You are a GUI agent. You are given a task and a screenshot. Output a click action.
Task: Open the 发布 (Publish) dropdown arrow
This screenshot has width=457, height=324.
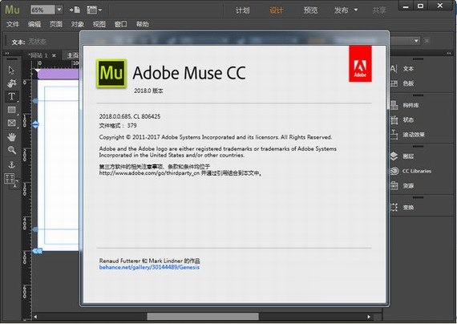pos(356,10)
